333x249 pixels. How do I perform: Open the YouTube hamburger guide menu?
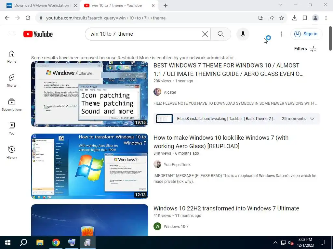point(12,34)
